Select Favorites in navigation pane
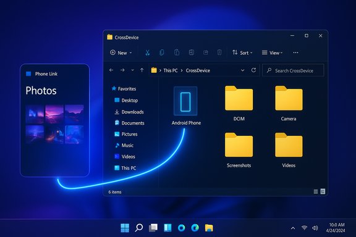The height and width of the screenshot is (237, 356). coord(124,89)
